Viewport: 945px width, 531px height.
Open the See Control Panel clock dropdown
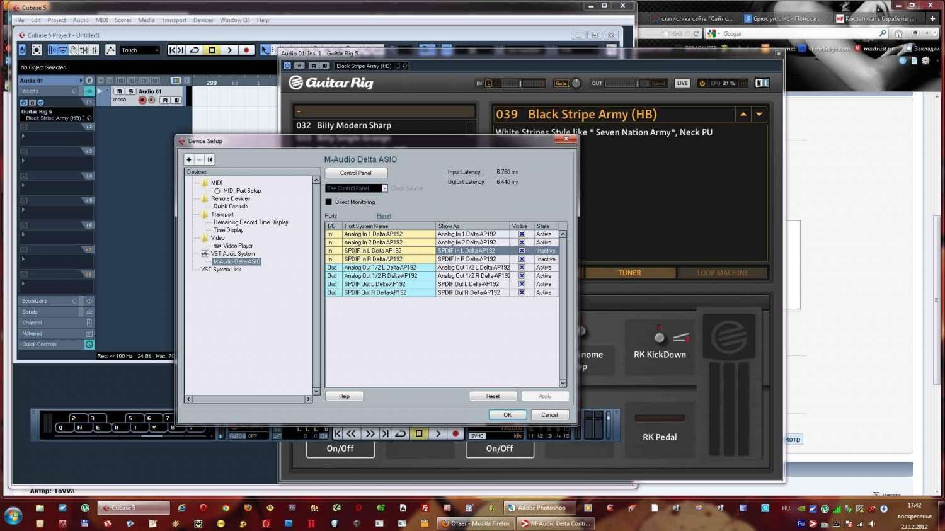click(384, 188)
